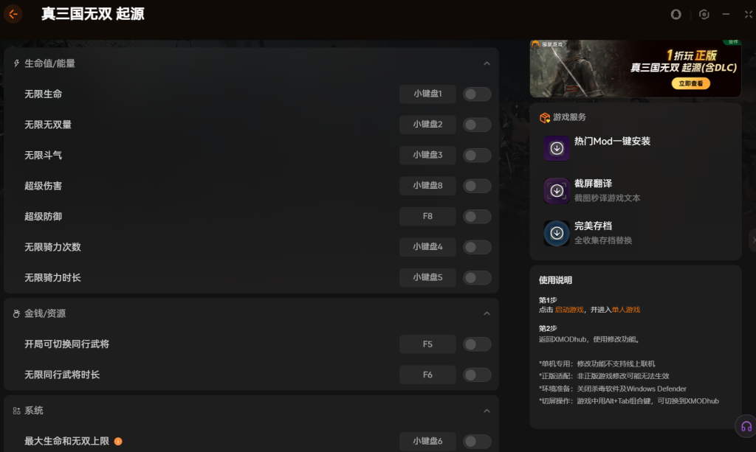Change the 小键盘2 hotkey for 无限无双量
Screen dimensions: 756x452
pyautogui.click(x=427, y=125)
